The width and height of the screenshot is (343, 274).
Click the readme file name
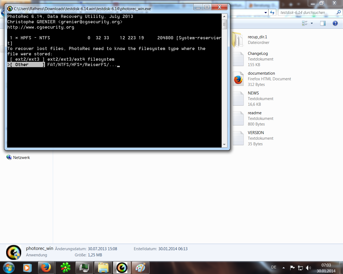click(x=255, y=113)
